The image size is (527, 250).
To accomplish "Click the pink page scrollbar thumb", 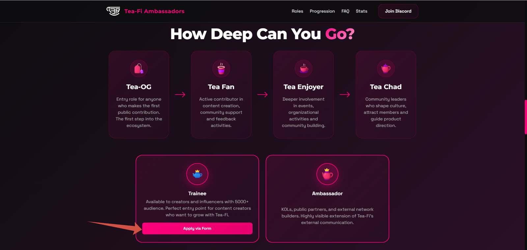I will click(526, 117).
